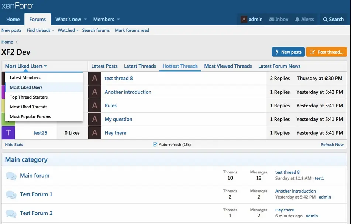The image size is (351, 224).
Task: Click the purple T avatar of test25
Action: point(8,133)
